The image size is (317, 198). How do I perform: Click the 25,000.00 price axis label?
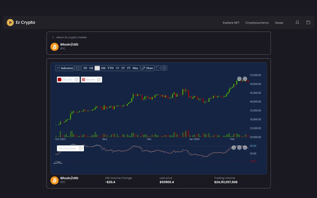pyautogui.click(x=255, y=128)
